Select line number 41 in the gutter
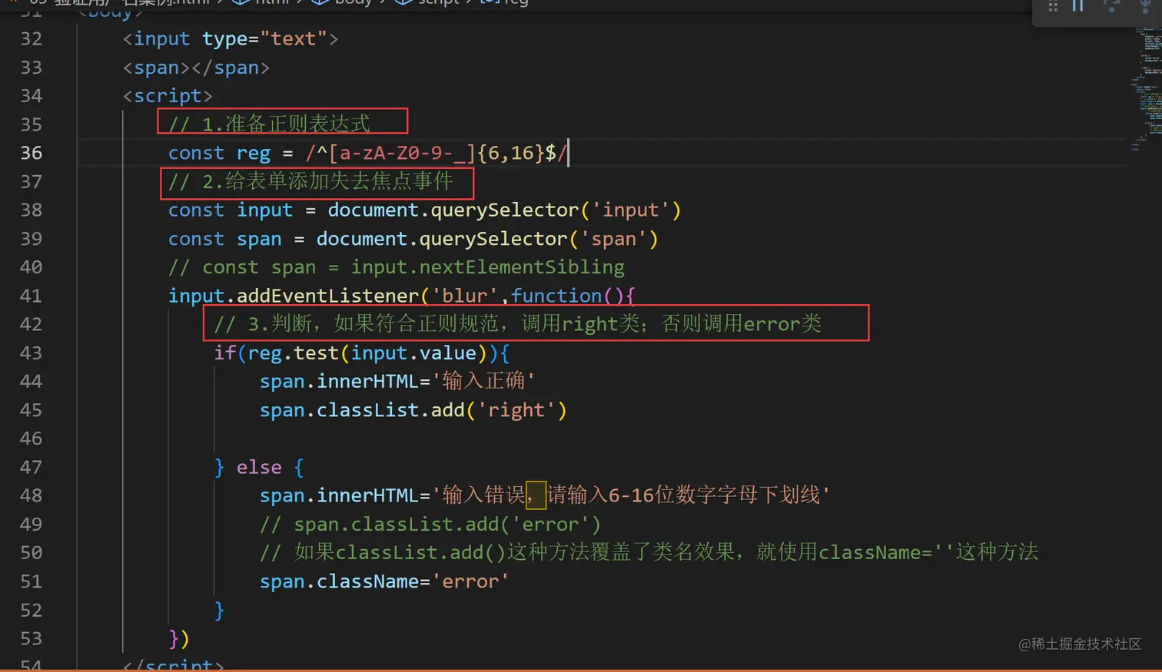 (32, 296)
